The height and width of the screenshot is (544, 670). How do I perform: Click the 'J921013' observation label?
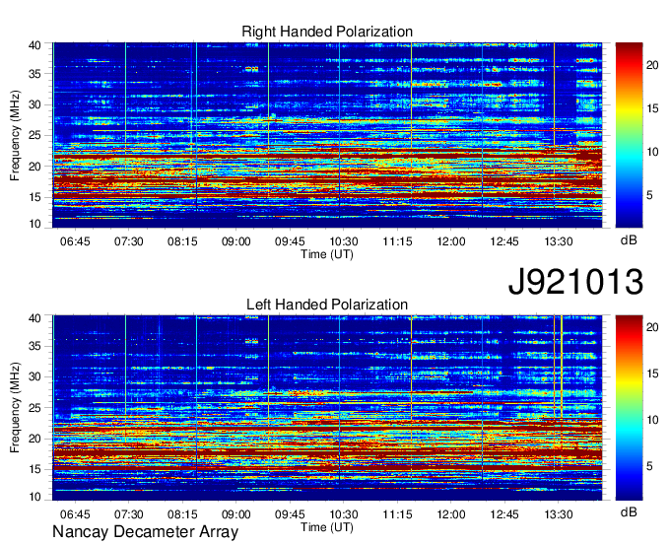[575, 282]
